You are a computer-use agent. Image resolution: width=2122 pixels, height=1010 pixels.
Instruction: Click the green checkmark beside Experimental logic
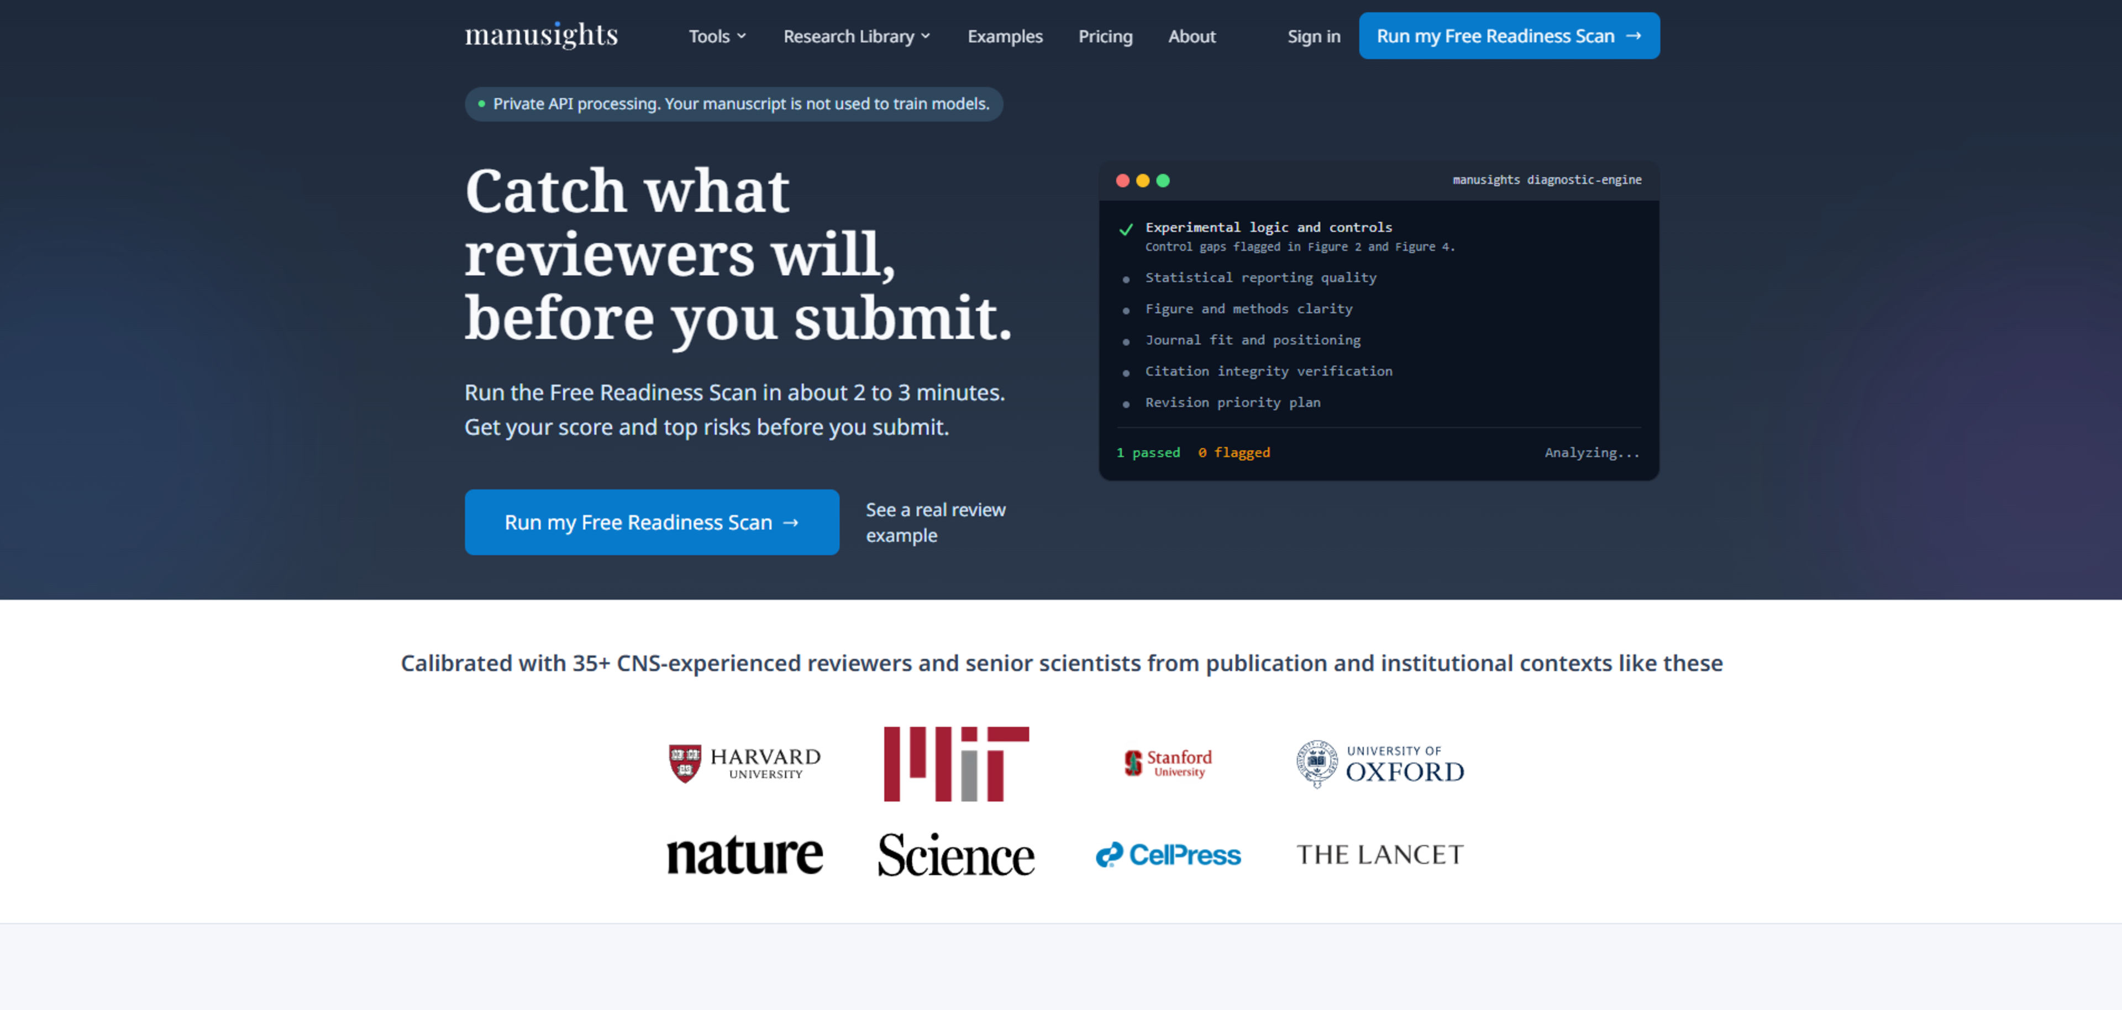[x=1126, y=230]
